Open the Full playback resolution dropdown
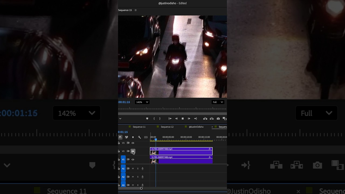This screenshot has height=194, width=345. pos(218,102)
